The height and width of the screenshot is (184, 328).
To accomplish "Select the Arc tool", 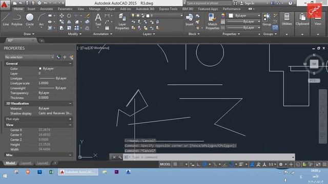I will [42, 19].
